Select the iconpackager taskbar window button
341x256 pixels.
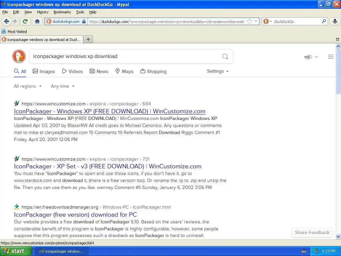[62, 251]
